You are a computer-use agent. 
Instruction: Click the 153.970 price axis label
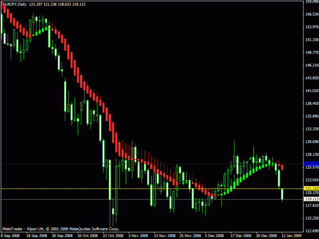pyautogui.click(x=312, y=27)
